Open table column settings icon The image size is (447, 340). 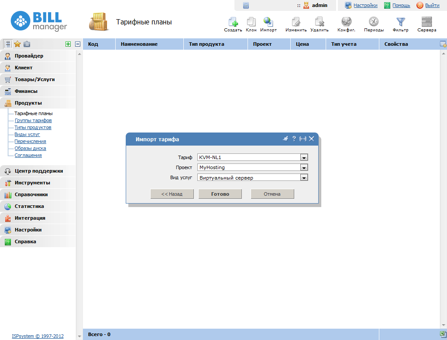[x=444, y=44]
